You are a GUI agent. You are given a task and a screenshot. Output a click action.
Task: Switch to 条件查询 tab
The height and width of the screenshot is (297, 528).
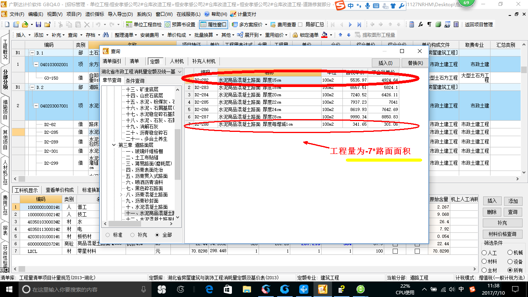click(x=135, y=80)
